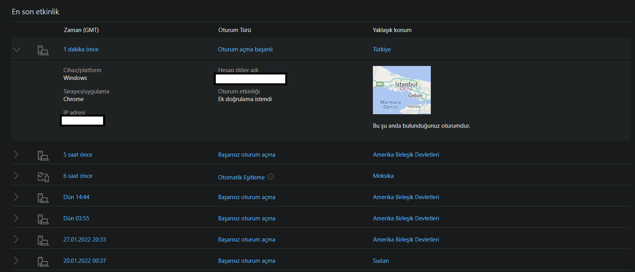Click device icon for '5 saat önce' row

pos(43,155)
